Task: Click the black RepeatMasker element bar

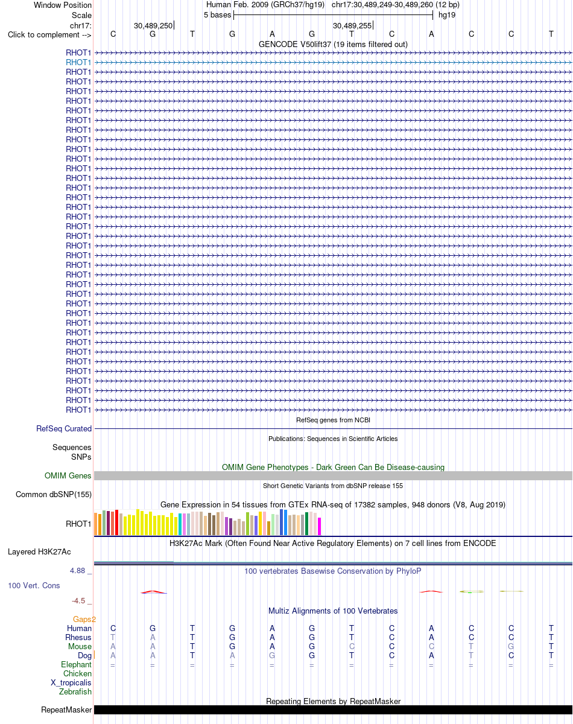Action: click(x=333, y=710)
